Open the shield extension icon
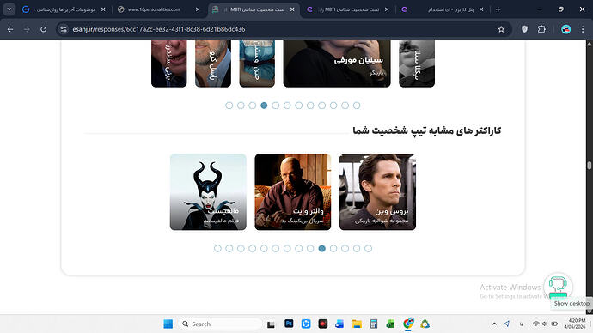 524,29
